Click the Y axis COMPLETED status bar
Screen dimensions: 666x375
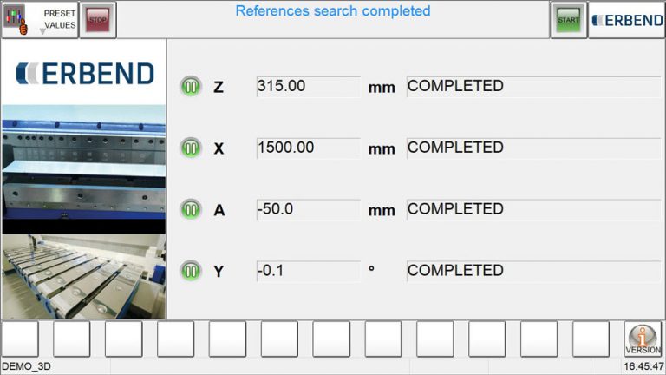tap(532, 271)
